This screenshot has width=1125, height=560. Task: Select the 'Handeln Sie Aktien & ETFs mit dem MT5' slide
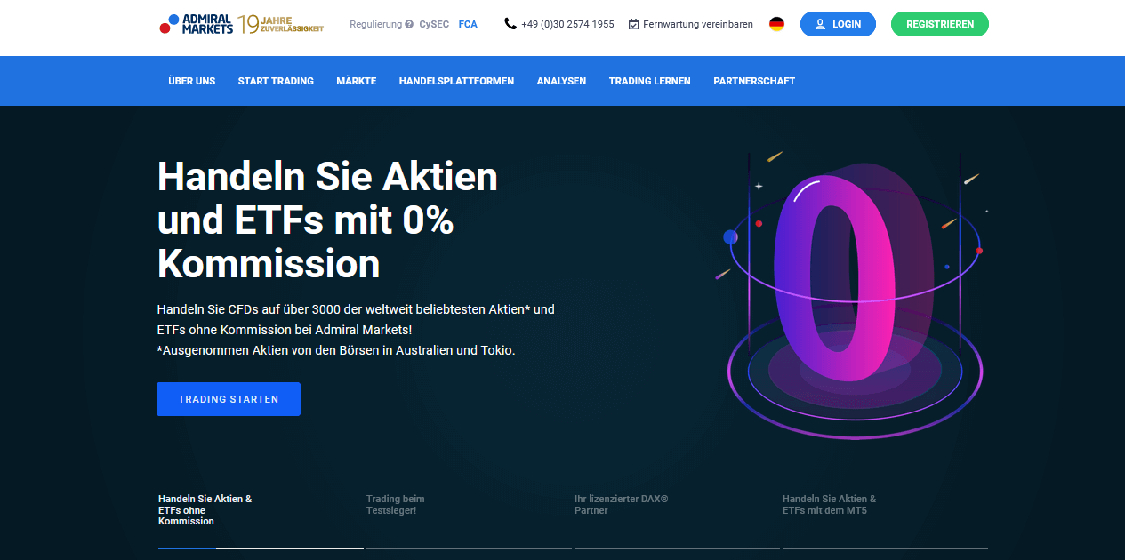pyautogui.click(x=830, y=505)
